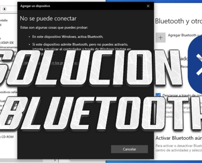
Task: Click the 'No se puede conectar' heading
Action: (48, 18)
